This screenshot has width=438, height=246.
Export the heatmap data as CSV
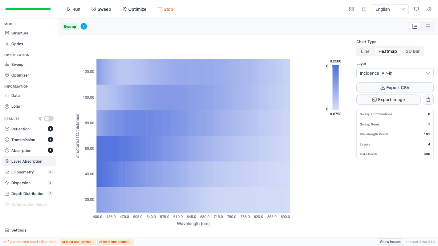pos(395,87)
